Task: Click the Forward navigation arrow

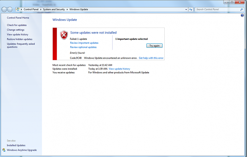Action: tap(10, 10)
